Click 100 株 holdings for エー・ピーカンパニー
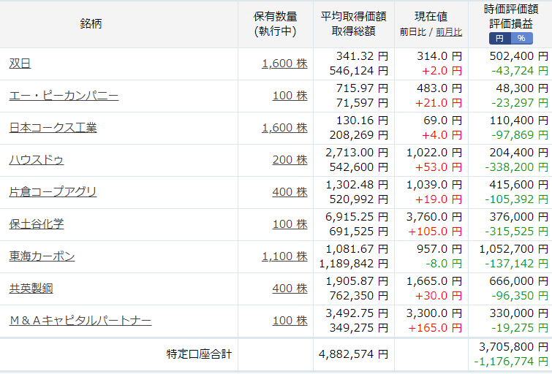This screenshot has width=552, height=374. 290,96
